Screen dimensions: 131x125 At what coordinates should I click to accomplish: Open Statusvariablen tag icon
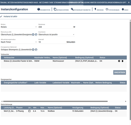tap(107, 9)
